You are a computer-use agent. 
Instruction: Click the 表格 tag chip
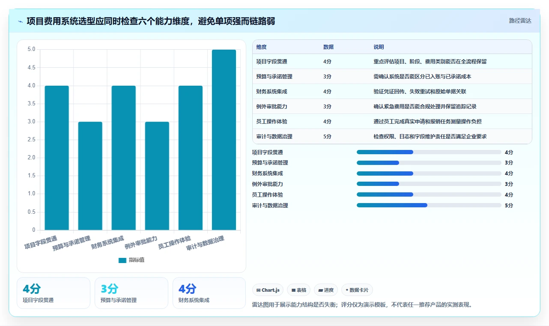[298, 290]
